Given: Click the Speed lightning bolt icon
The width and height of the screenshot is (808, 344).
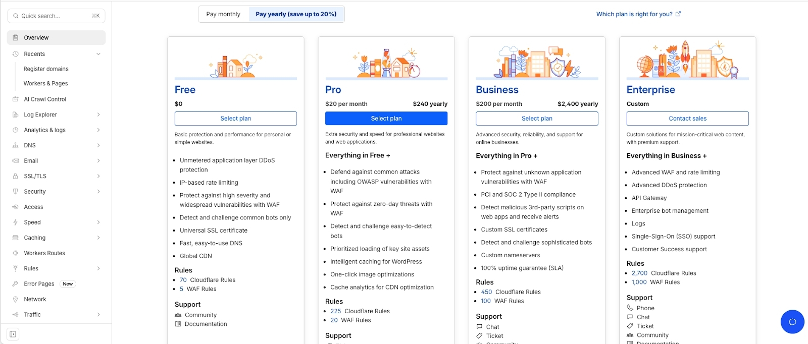Looking at the screenshot, I should pos(15,222).
